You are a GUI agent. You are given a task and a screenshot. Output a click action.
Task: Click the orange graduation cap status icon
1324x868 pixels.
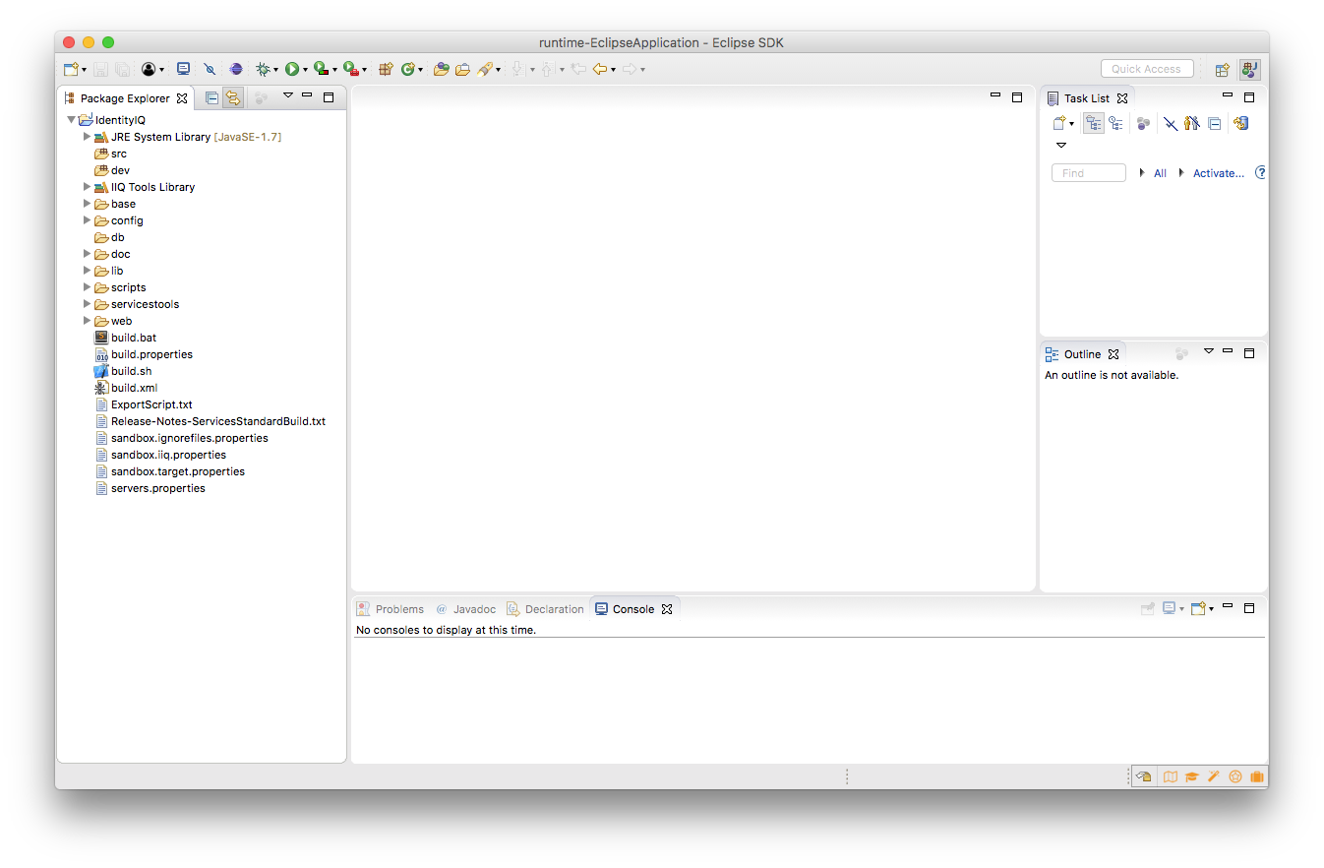[1191, 776]
